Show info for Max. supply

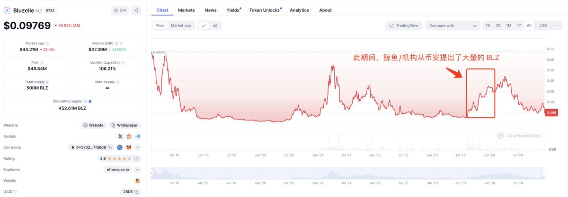[117, 82]
